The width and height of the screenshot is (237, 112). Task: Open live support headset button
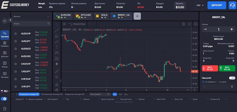pyautogui.click(x=232, y=5)
